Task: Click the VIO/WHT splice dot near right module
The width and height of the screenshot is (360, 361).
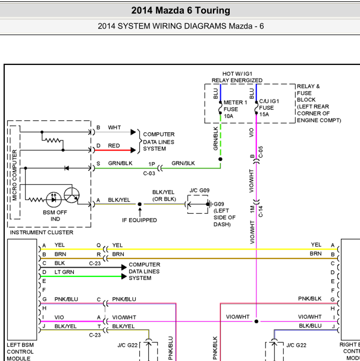Action: coord(256,322)
